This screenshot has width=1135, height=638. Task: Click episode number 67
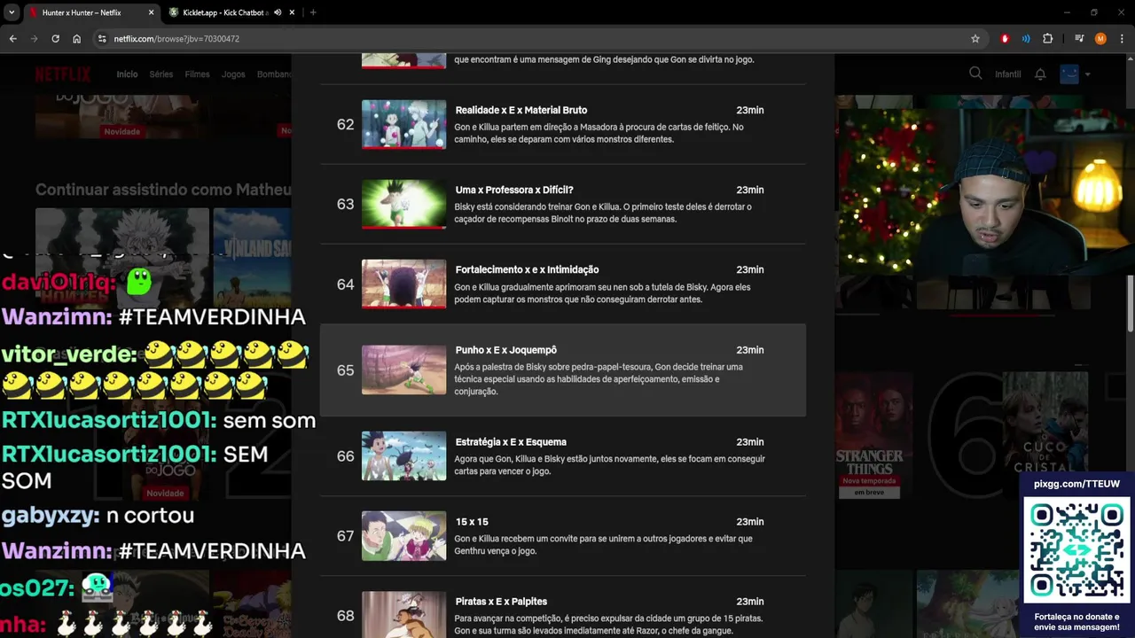345,536
